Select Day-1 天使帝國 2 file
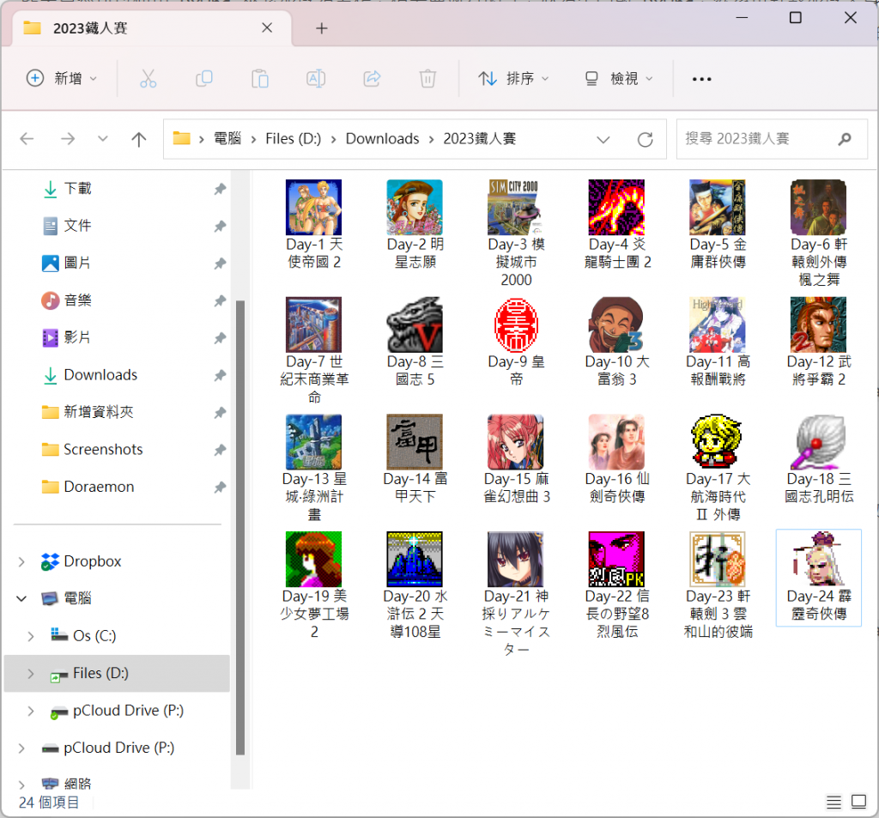 (314, 224)
